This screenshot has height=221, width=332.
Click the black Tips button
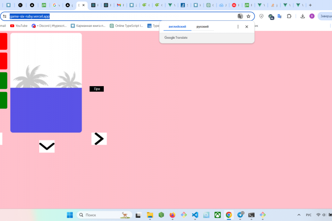click(96, 89)
